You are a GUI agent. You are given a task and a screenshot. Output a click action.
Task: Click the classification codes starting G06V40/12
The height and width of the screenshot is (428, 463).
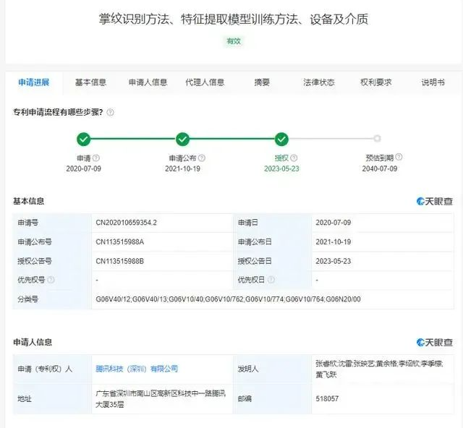pyautogui.click(x=228, y=299)
